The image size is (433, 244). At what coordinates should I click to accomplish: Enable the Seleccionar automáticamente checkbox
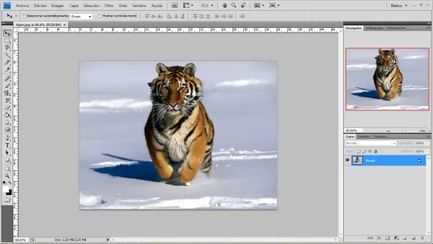(24, 16)
